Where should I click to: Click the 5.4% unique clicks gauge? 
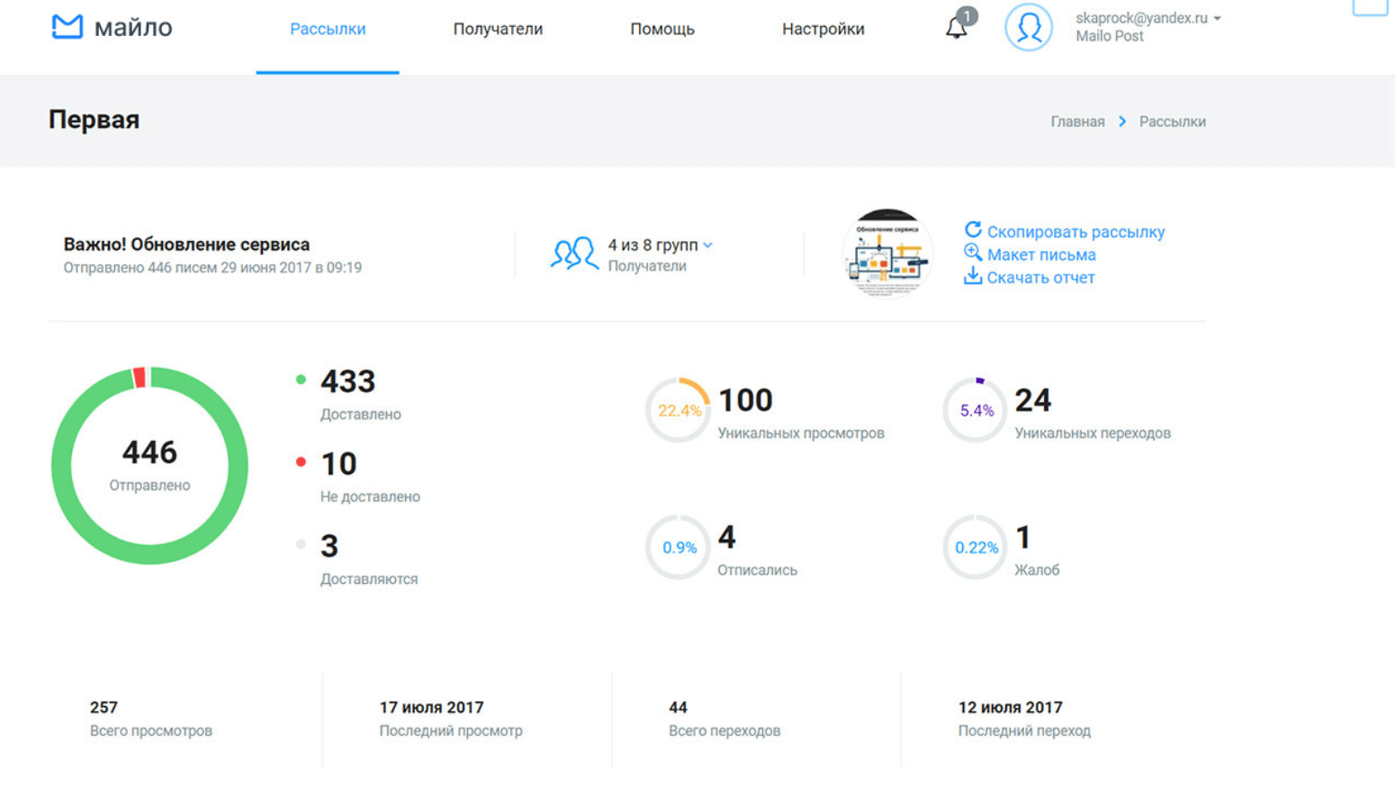(976, 410)
